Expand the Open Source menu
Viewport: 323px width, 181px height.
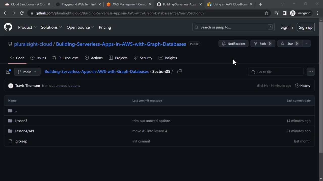pos(80,27)
